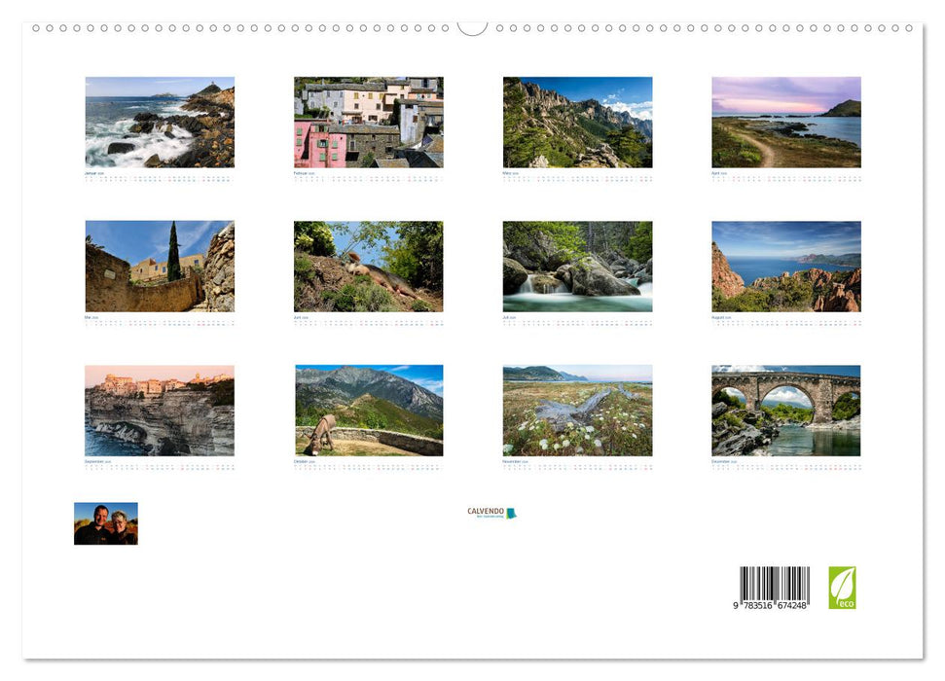The width and height of the screenshot is (945, 681).
Task: Click the green eco leaf icon
Action: coord(842,588)
